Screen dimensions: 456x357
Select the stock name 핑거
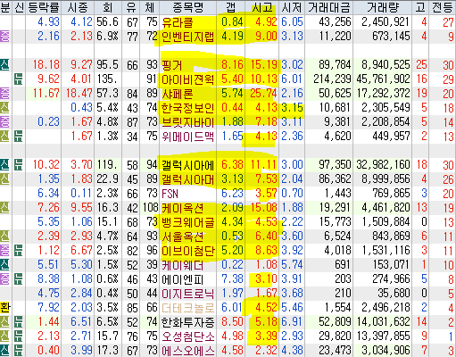coord(171,65)
